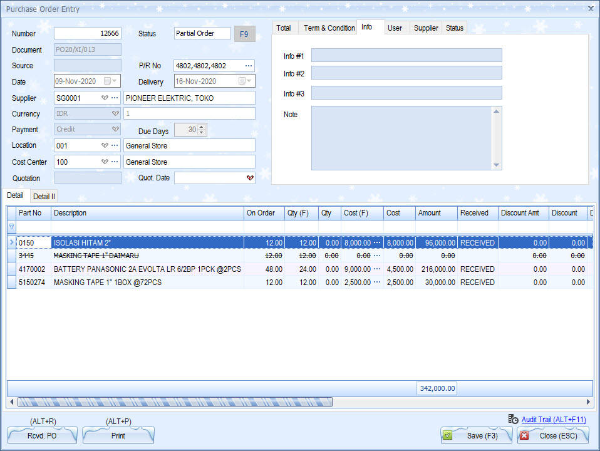Increase Due Days with the up stepper
The image size is (600, 451).
[x=202, y=127]
